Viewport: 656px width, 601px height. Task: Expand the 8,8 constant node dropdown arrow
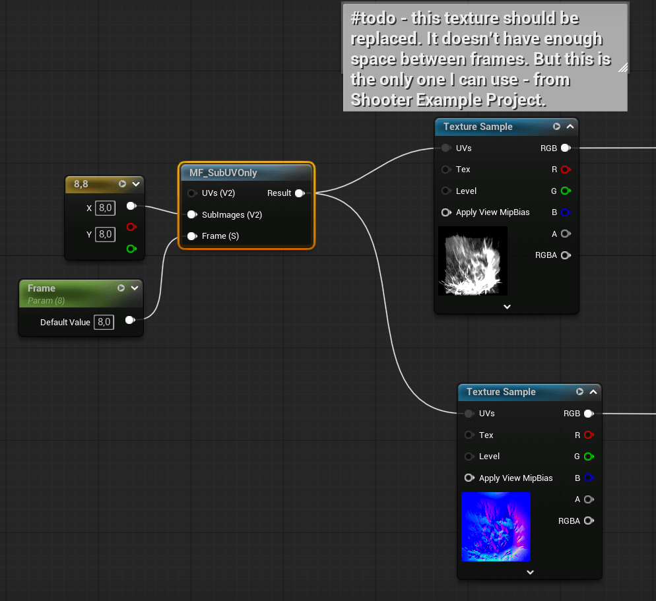[x=135, y=184]
